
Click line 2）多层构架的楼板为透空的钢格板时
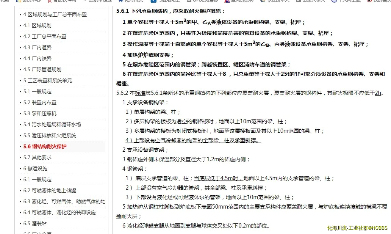point(206,122)
